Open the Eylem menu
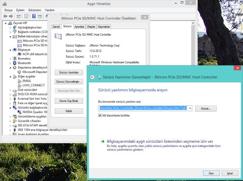The height and width of the screenshot is (181, 243). tap(21, 10)
